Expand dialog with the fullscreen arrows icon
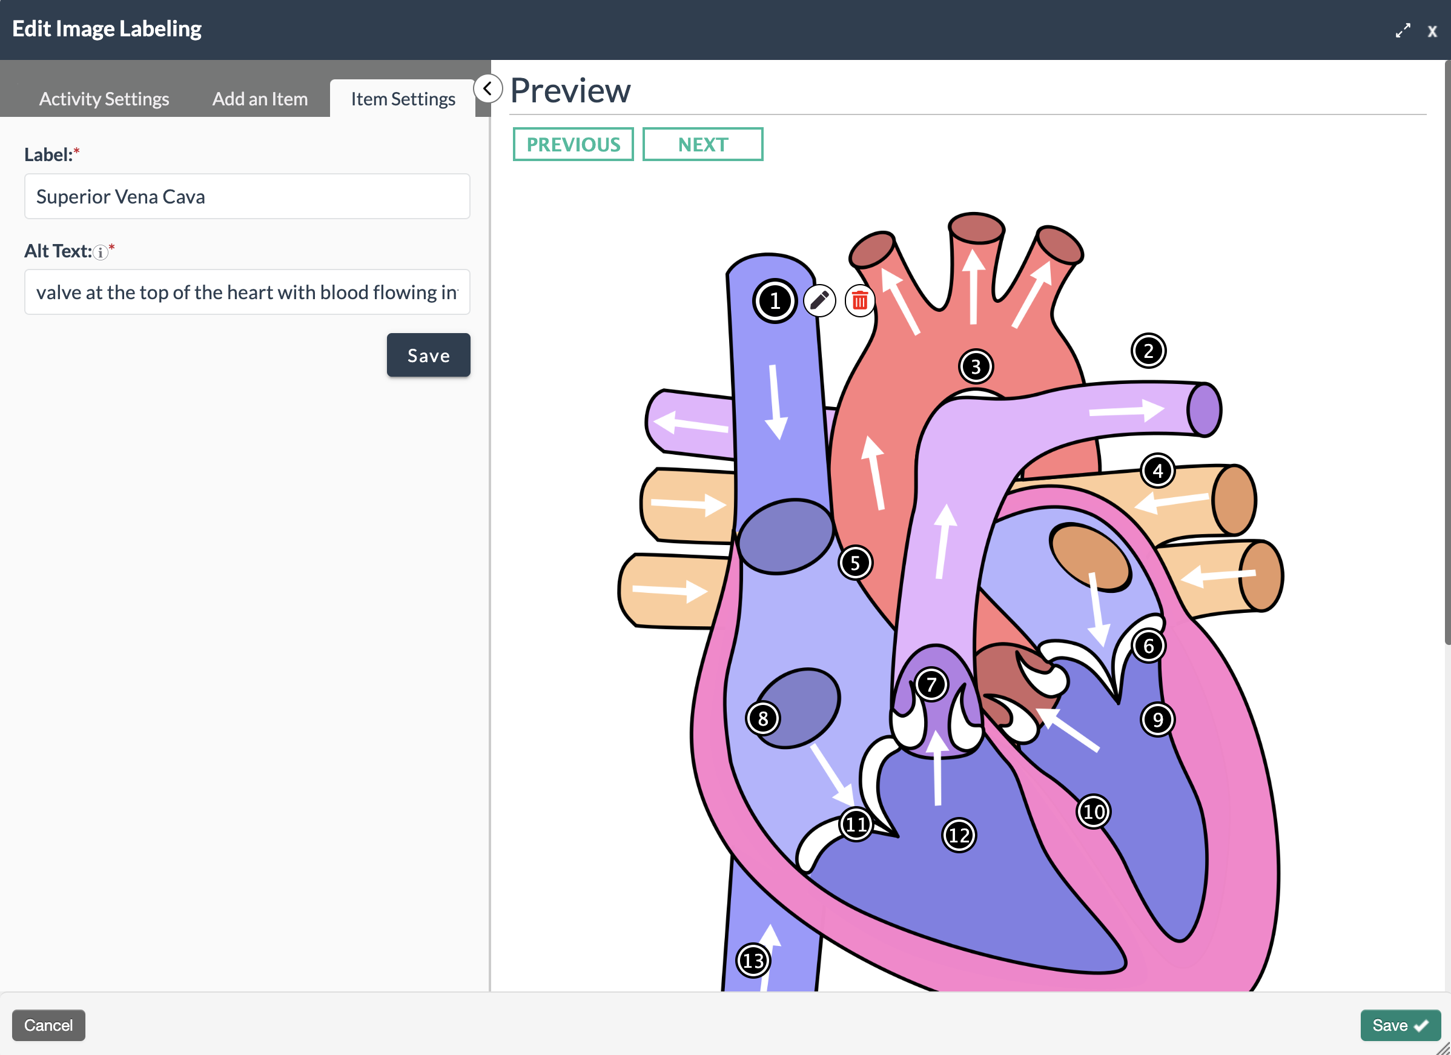1451x1055 pixels. pyautogui.click(x=1403, y=31)
